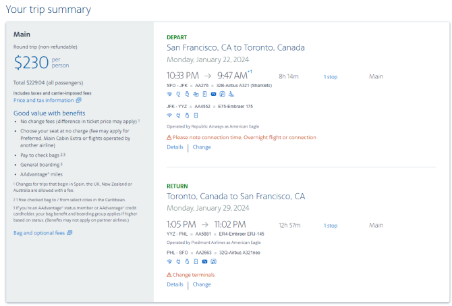452x306 pixels.
Task: Click the 1 stop link on the return flight
Action: [331, 226]
